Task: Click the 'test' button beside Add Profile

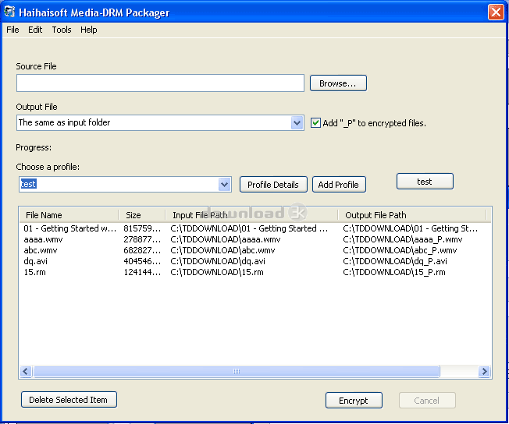Action: [425, 181]
